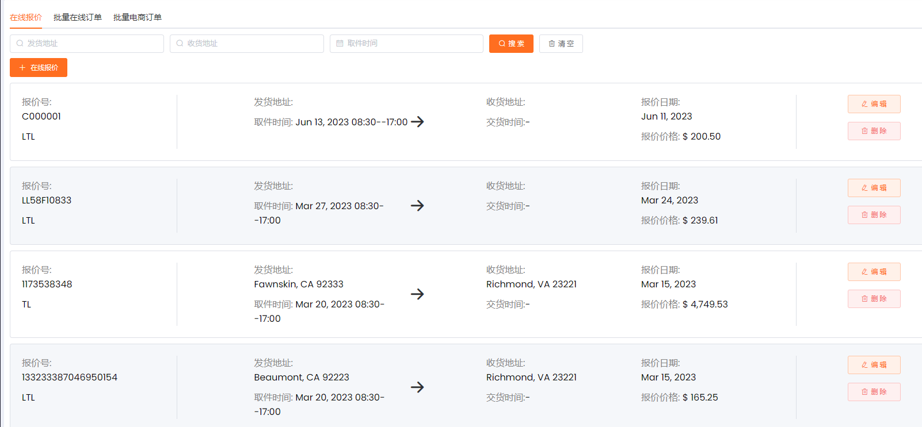This screenshot has height=427, width=922.
Task: Click quote number LL58F10833
Action: coord(47,201)
